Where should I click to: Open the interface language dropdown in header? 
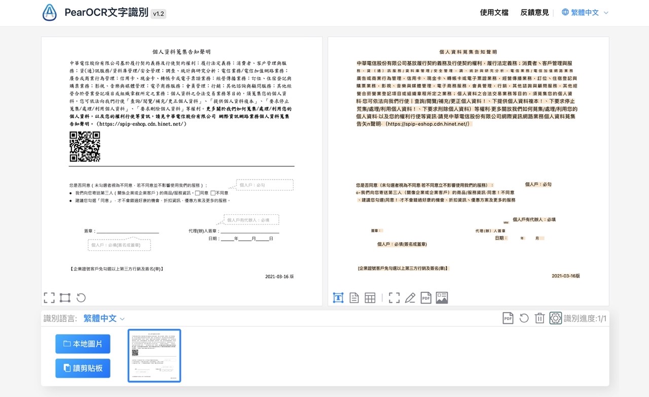click(585, 12)
